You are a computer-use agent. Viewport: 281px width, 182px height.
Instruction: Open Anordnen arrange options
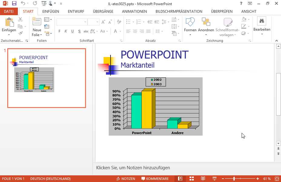206,26
